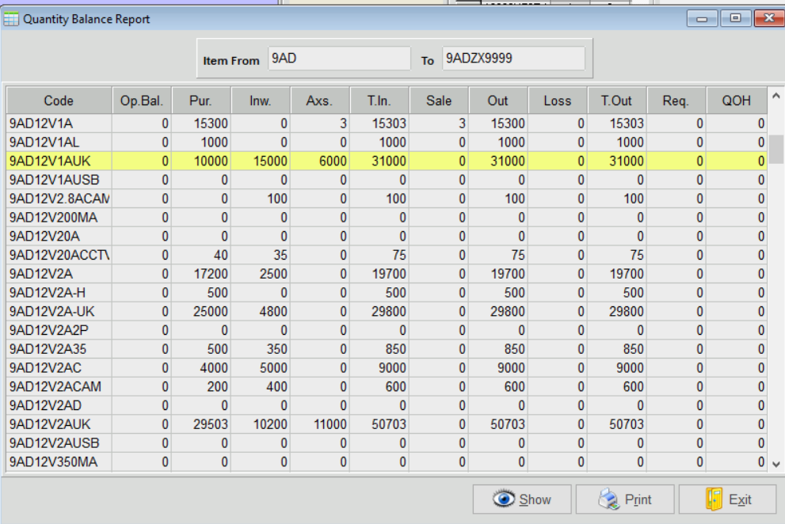Viewport: 785px width, 524px height.
Task: Click the QOH column header
Action: pos(737,101)
